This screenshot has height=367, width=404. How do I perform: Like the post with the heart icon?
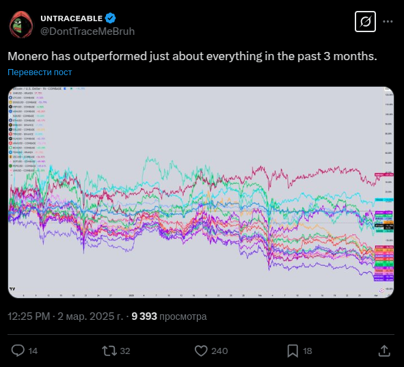coord(201,351)
